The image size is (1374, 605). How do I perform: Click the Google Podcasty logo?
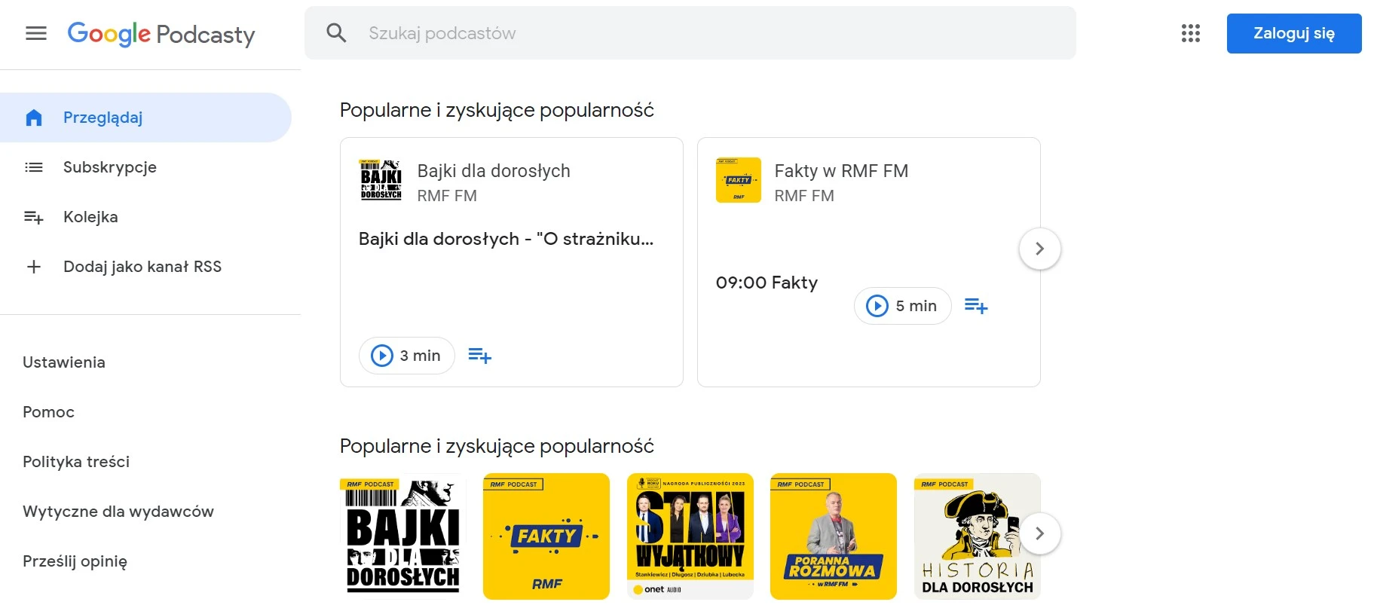pos(161,34)
